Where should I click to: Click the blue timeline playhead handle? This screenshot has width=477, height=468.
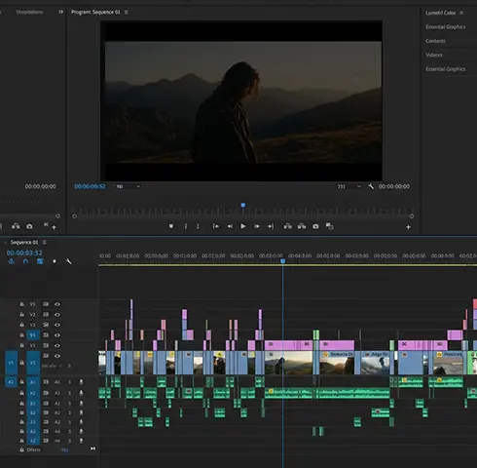[283, 261]
